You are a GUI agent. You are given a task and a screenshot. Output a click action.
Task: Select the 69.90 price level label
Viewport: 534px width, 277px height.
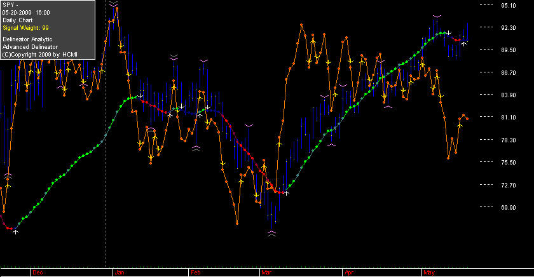(509, 207)
